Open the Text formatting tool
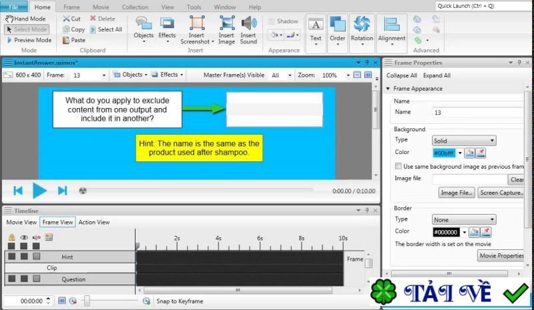 pos(316,33)
